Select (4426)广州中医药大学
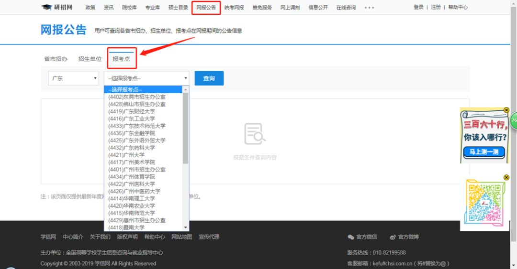The image size is (517, 269). pos(144,191)
